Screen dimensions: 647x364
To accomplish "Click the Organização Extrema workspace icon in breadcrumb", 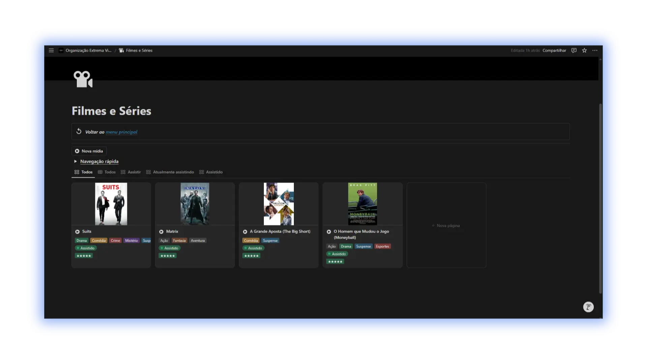I will click(61, 50).
